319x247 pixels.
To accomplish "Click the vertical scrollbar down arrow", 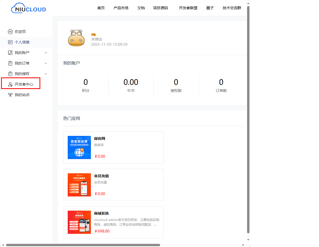I will (x=248, y=240).
